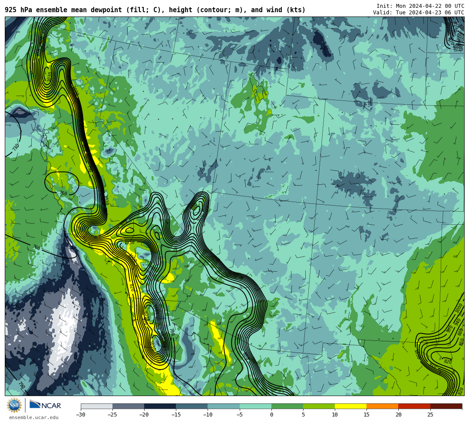Click the -15 colorbar tick label
The height and width of the screenshot is (423, 469).
point(176,415)
